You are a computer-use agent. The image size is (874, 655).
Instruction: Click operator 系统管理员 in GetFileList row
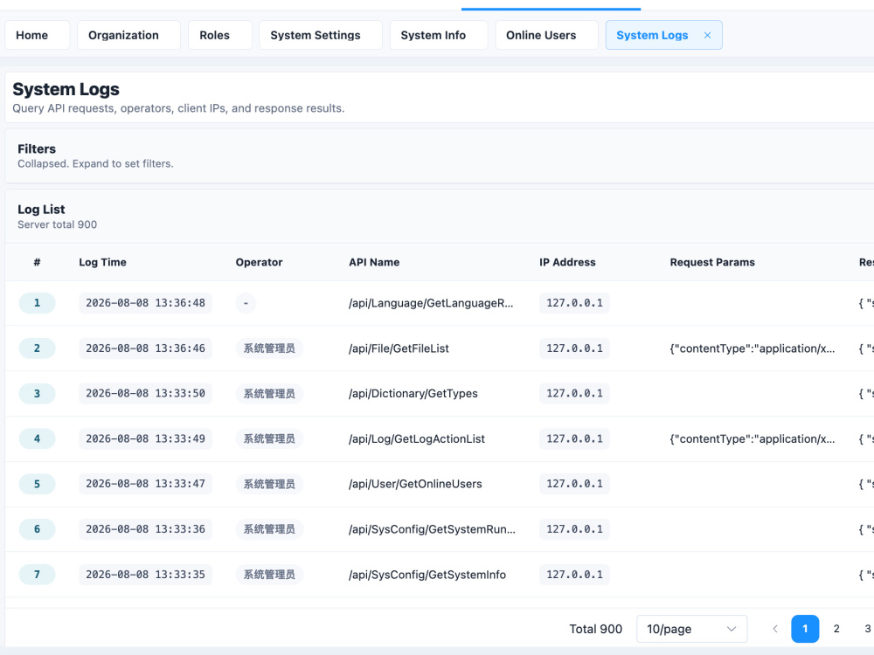click(269, 348)
